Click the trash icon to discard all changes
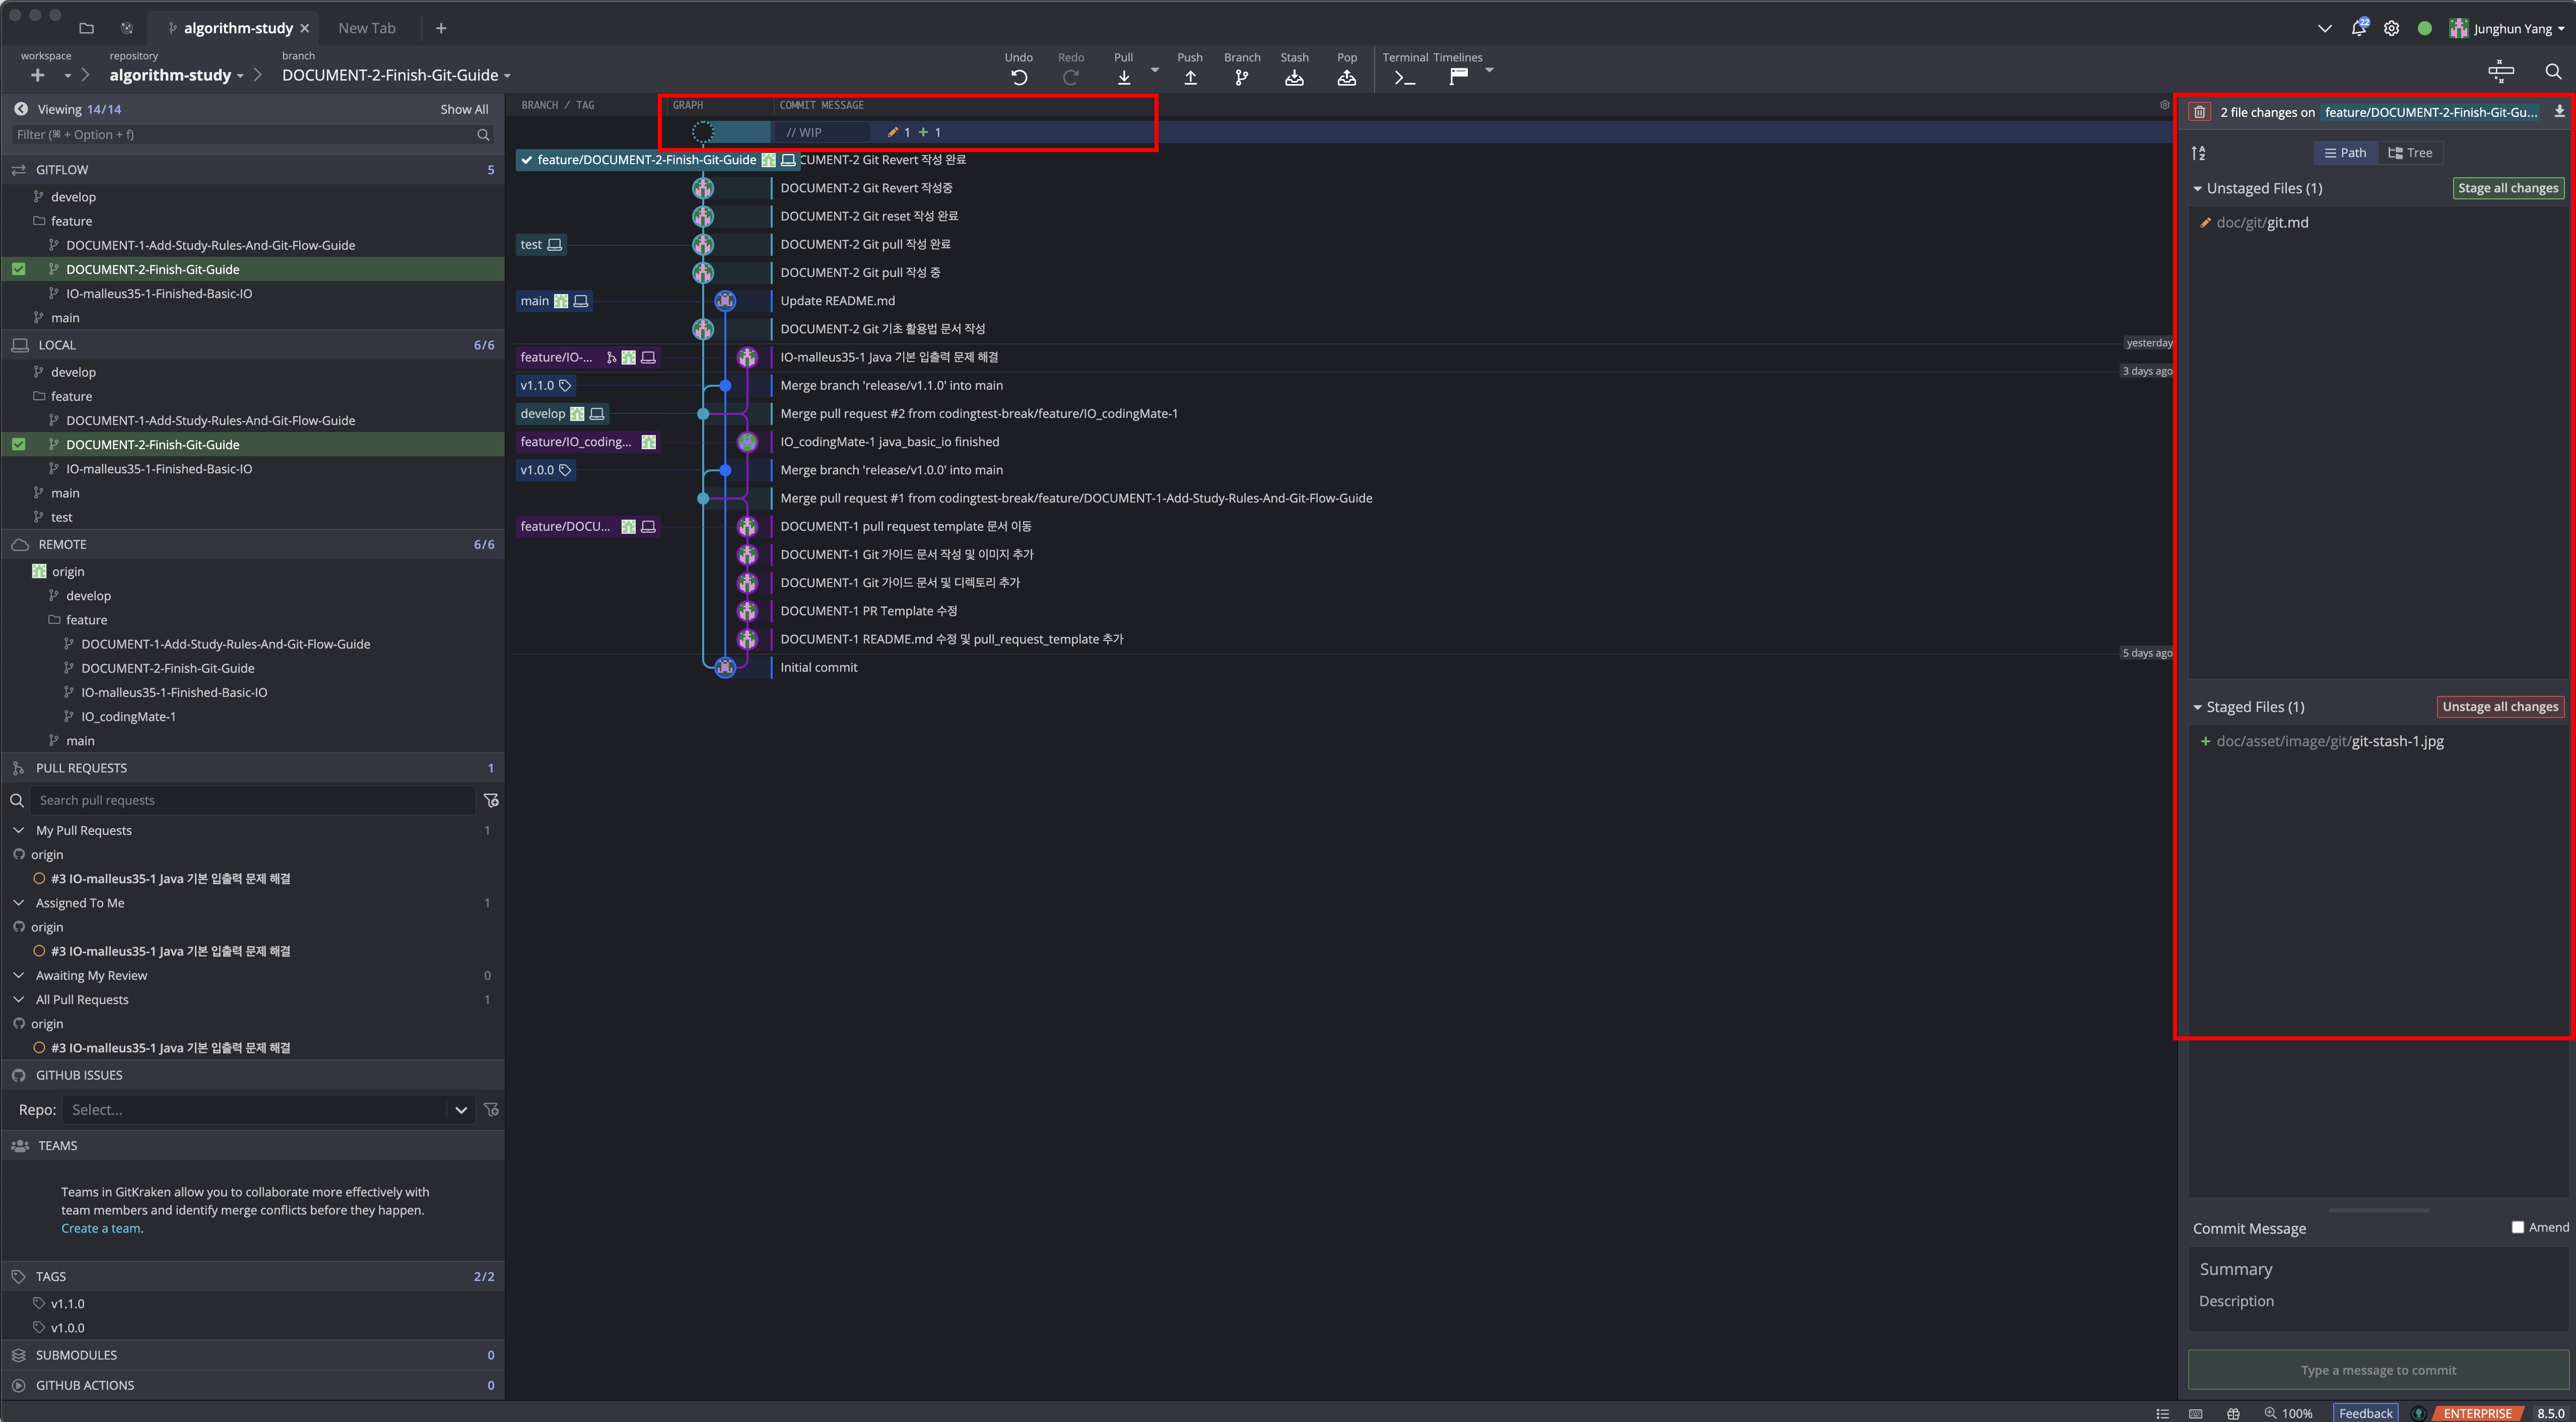 (x=2199, y=112)
